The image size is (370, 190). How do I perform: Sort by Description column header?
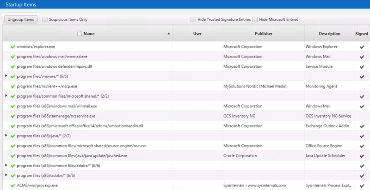(x=329, y=34)
